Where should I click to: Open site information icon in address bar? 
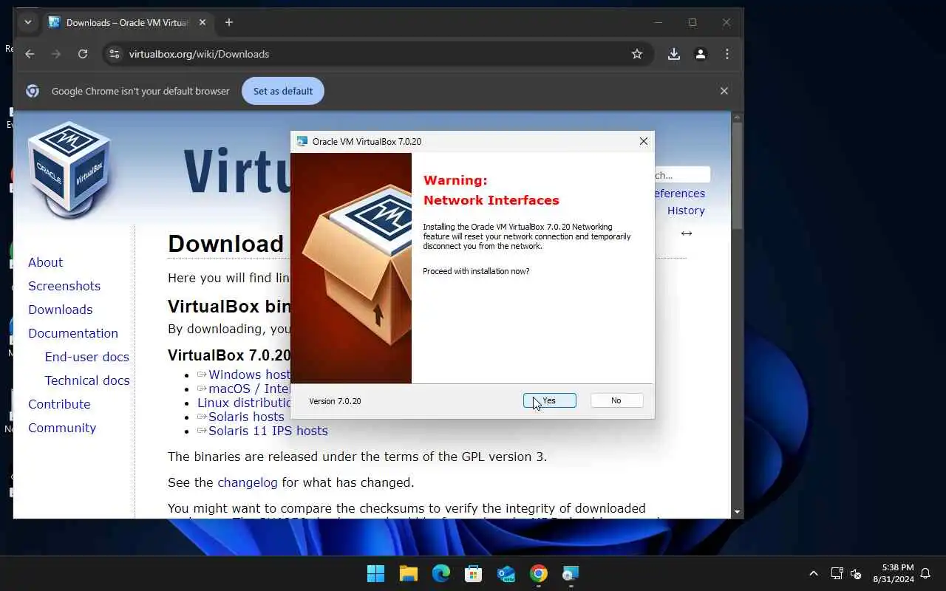click(114, 54)
